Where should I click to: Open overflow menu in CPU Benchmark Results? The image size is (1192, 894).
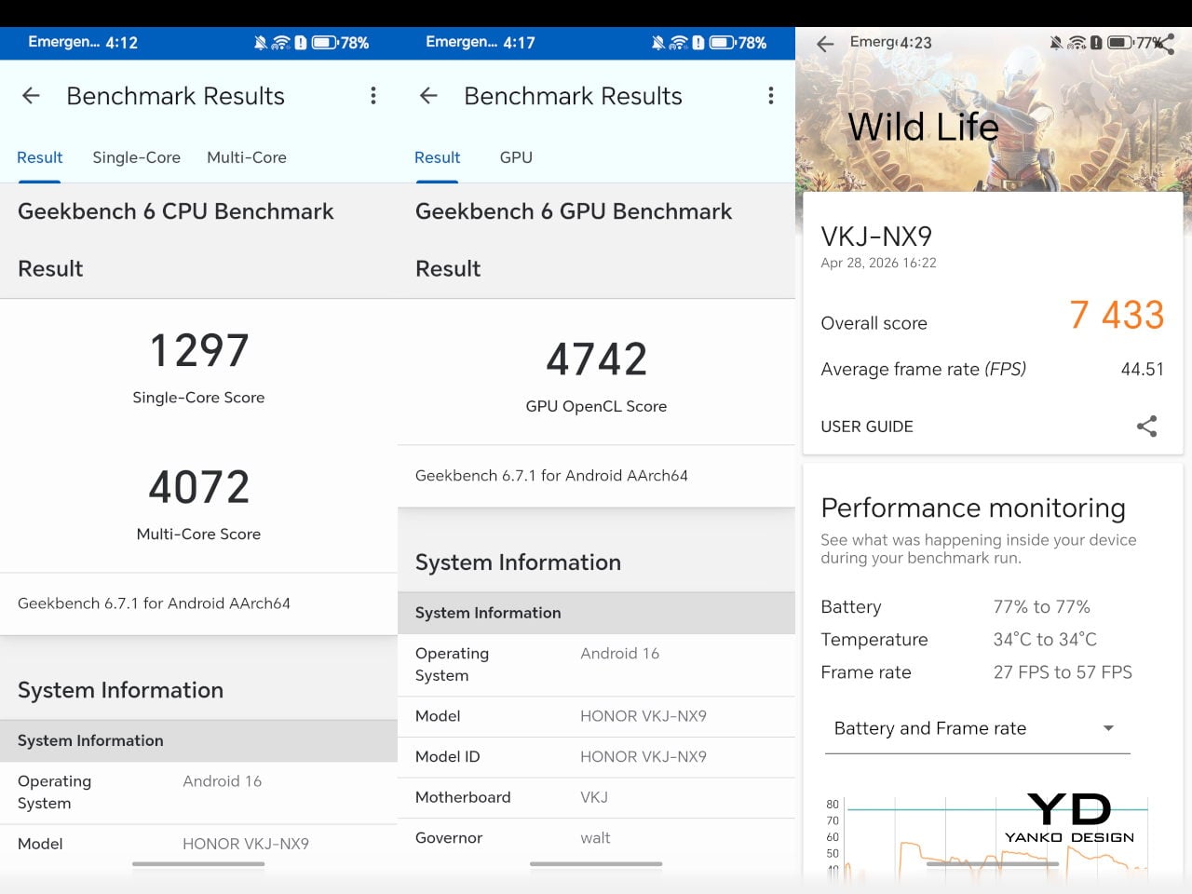tap(373, 96)
